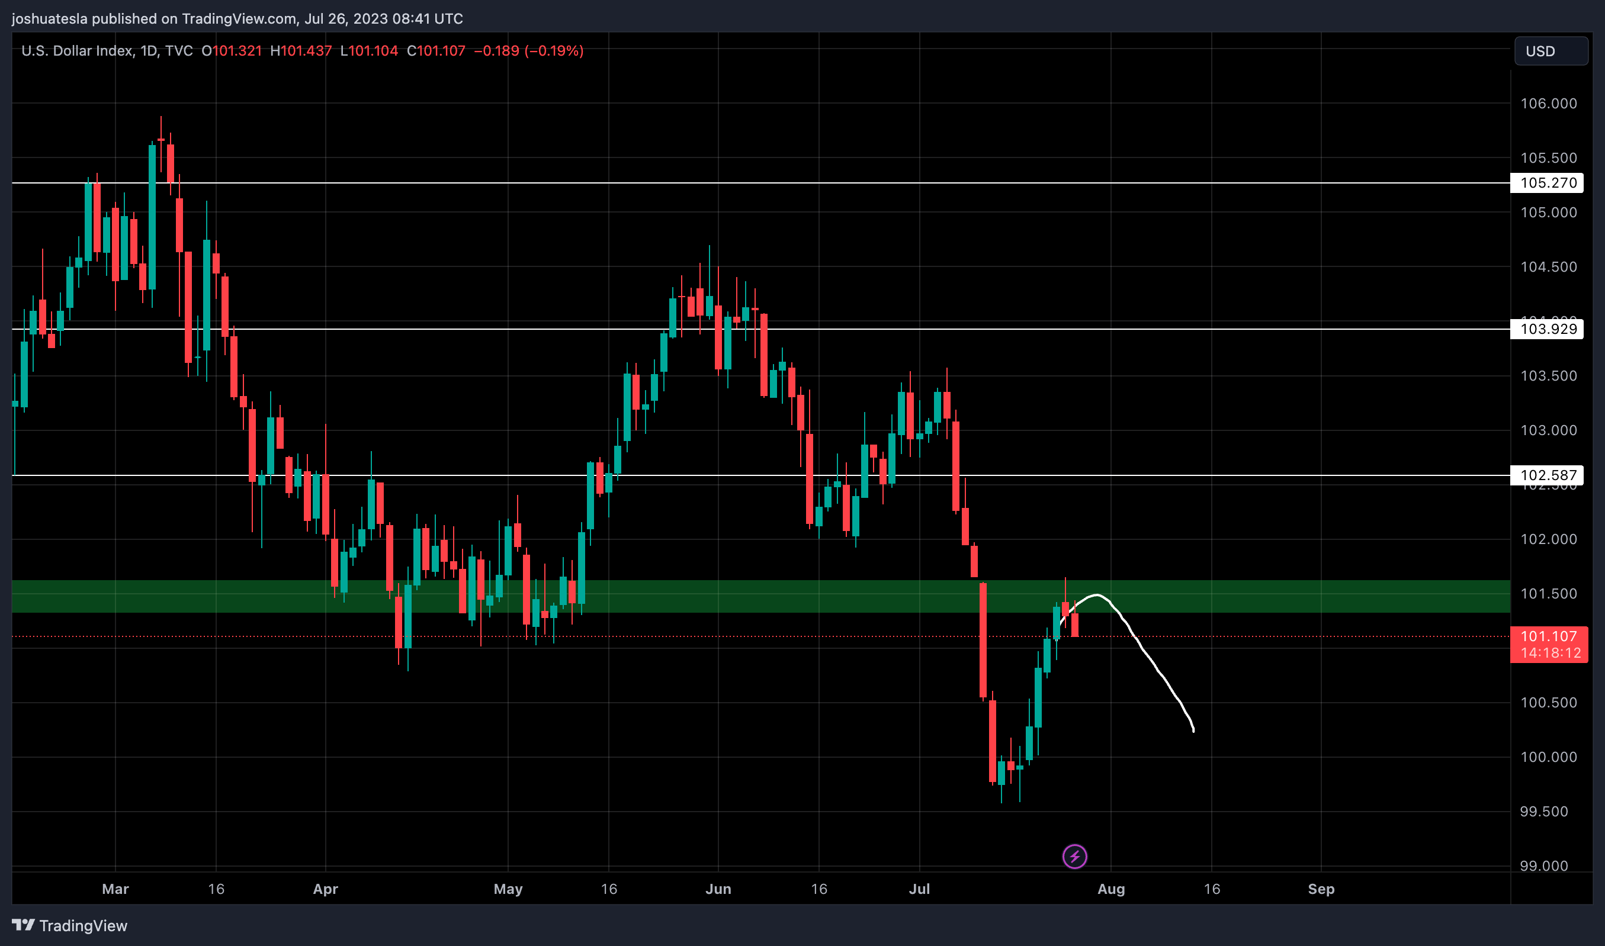Click the U.S. Dollar Index symbol title
Image resolution: width=1605 pixels, height=946 pixels.
(x=76, y=51)
